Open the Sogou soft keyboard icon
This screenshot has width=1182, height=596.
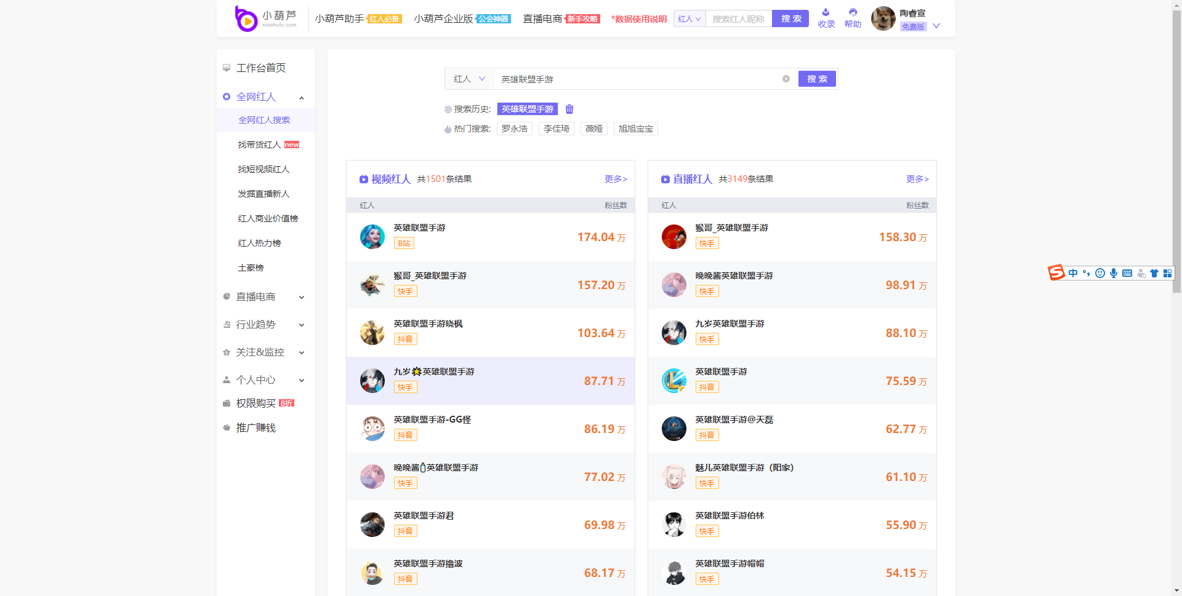click(x=1127, y=273)
